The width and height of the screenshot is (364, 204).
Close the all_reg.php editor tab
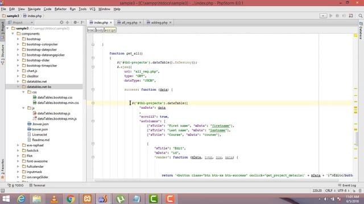(x=140, y=23)
